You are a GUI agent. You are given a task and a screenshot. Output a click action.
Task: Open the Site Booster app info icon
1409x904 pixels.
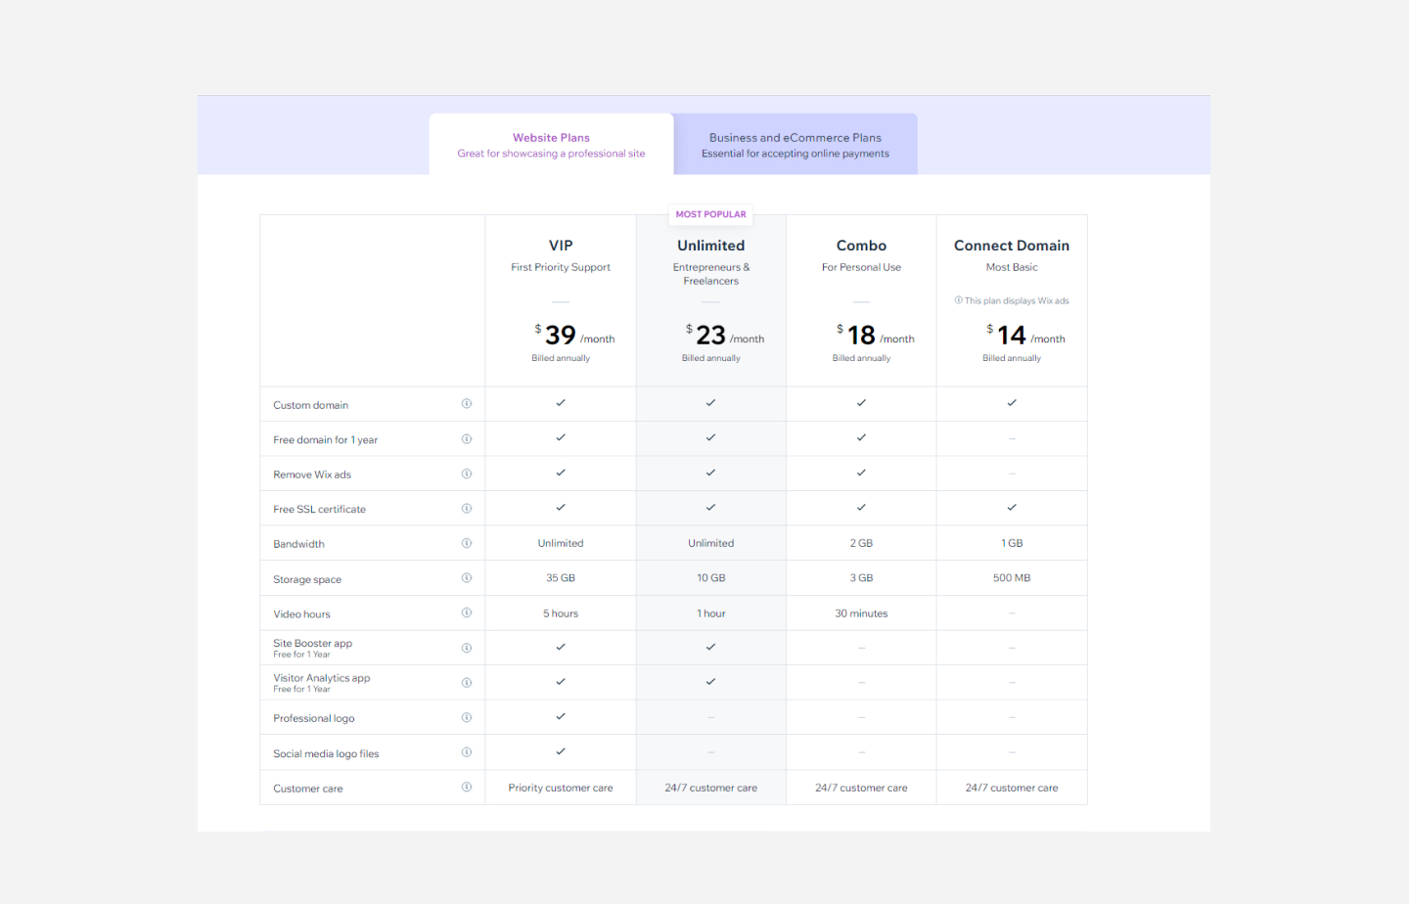[x=467, y=647]
